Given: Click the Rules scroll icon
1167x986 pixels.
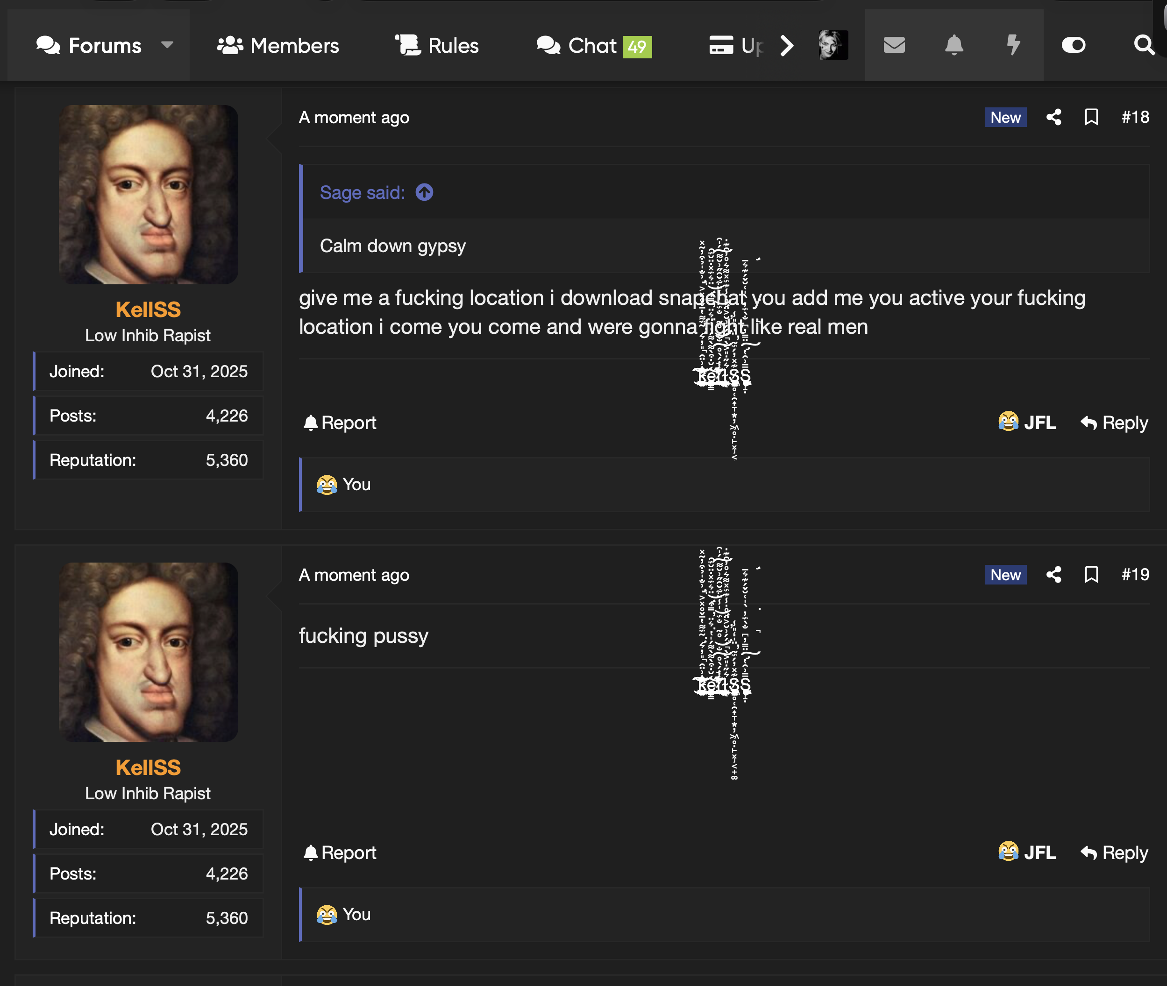Looking at the screenshot, I should coord(408,45).
